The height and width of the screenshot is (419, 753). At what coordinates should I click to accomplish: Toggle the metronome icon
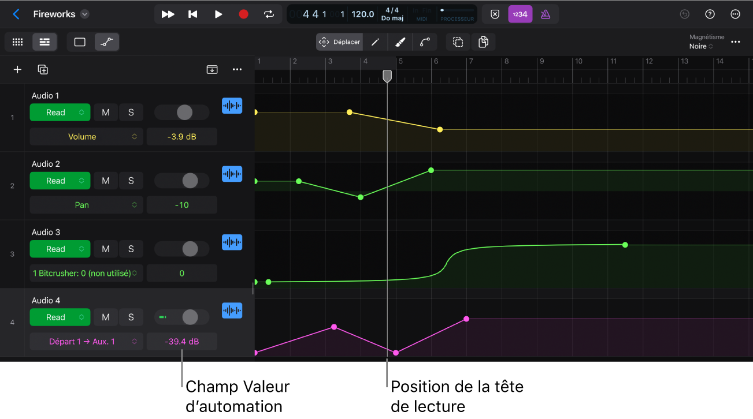[x=546, y=14]
